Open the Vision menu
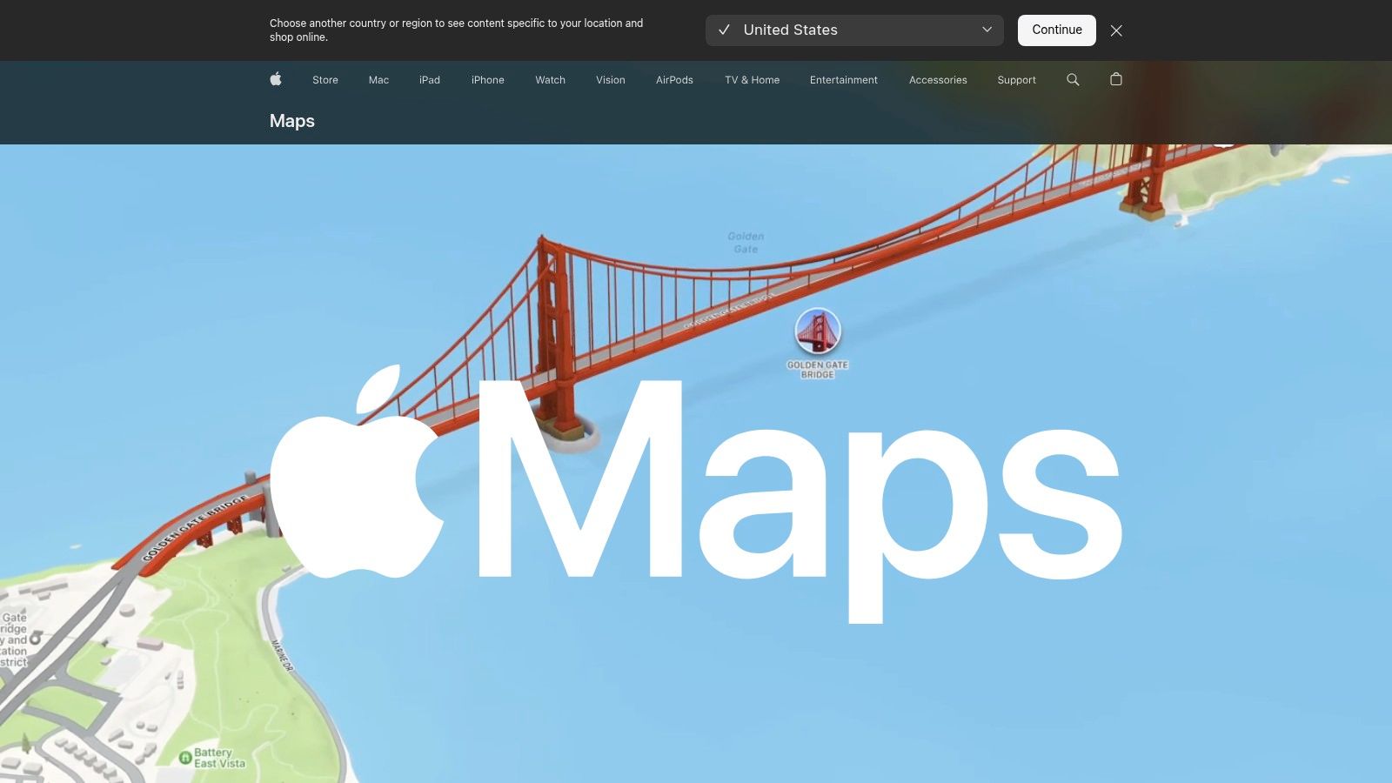This screenshot has height=783, width=1392. coord(611,80)
